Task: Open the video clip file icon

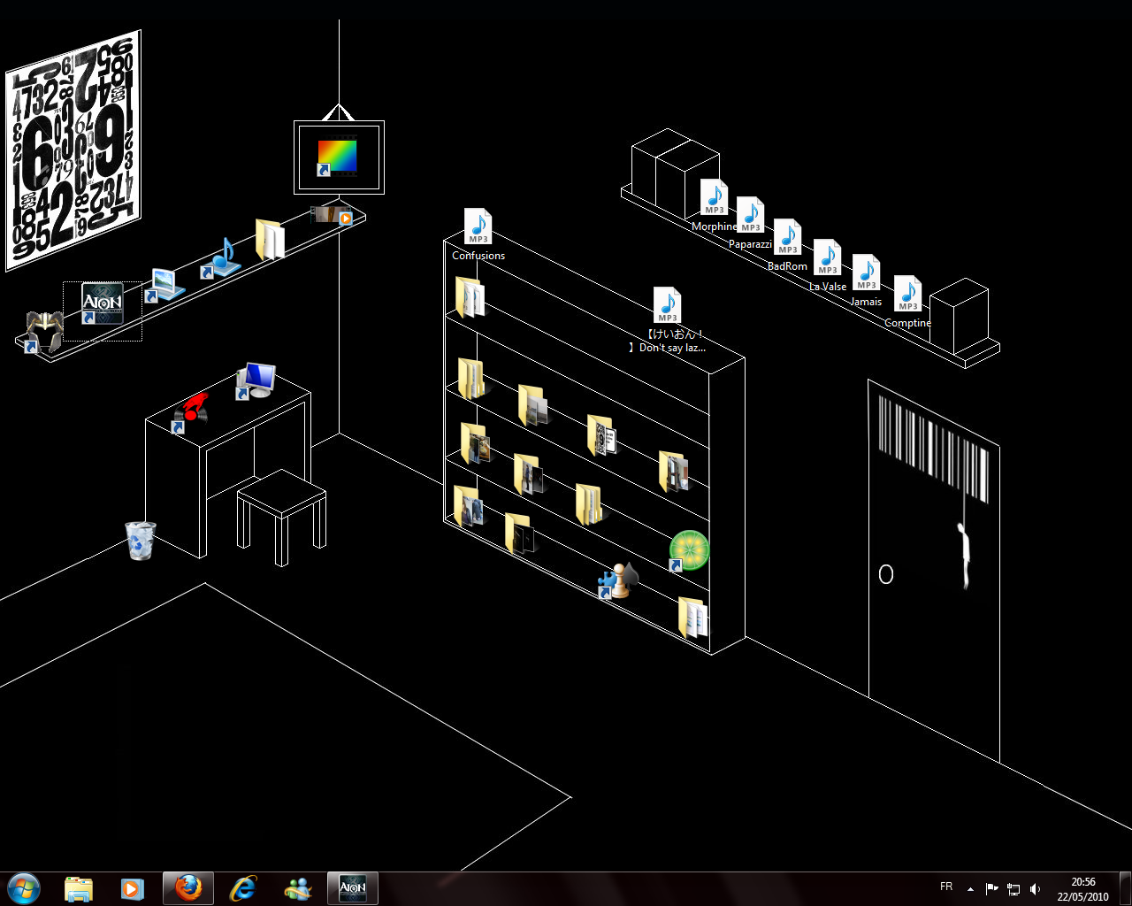Action: (333, 215)
